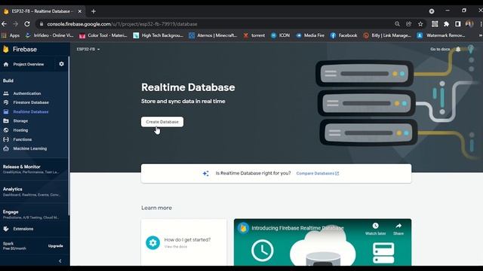
Task: Go forward with the browser forward arrow
Action: pos(15,24)
